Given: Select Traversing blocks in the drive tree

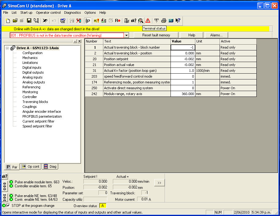Looking at the screenshot, I should [35, 102].
